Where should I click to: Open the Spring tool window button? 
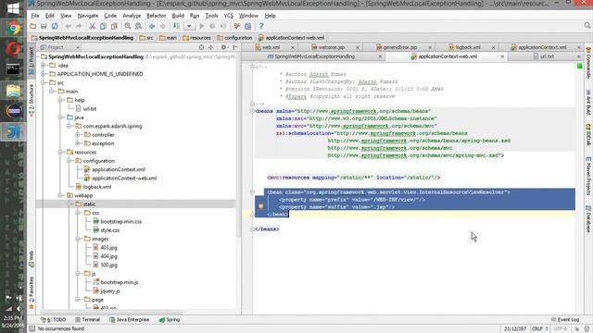pyautogui.click(x=170, y=320)
